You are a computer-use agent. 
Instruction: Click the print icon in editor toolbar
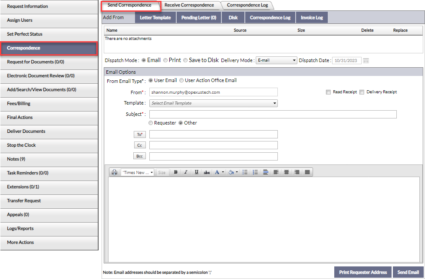click(114, 172)
